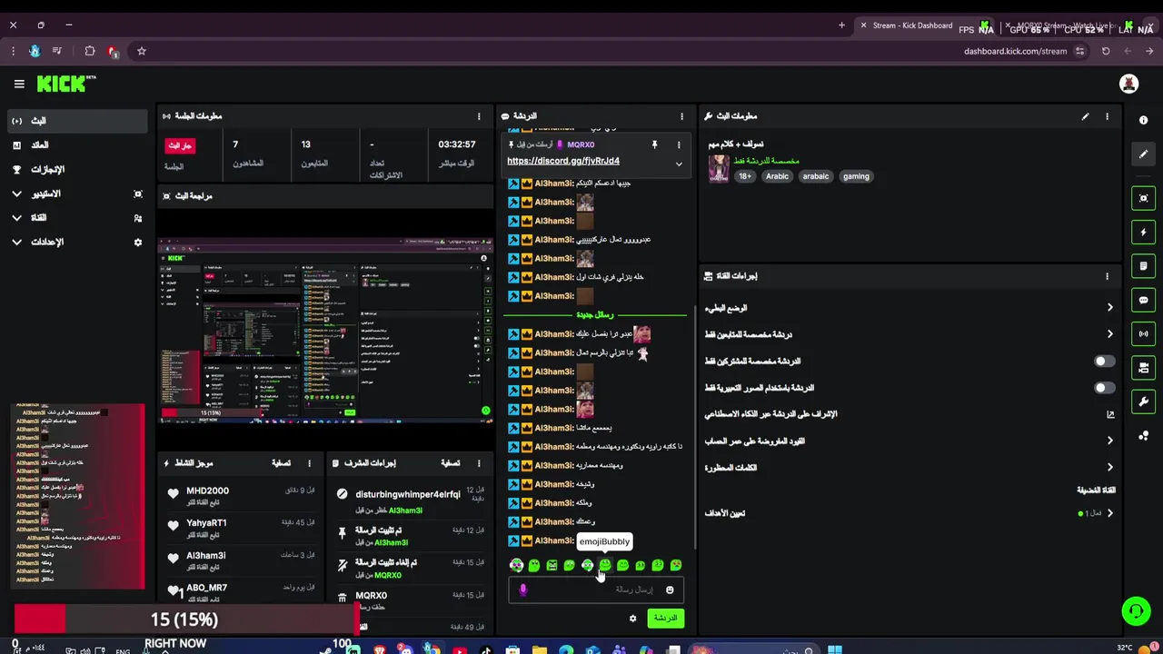Screen dimensions: 1163x654
Task: Pick the first emote in the emote row
Action: [x=516, y=566]
